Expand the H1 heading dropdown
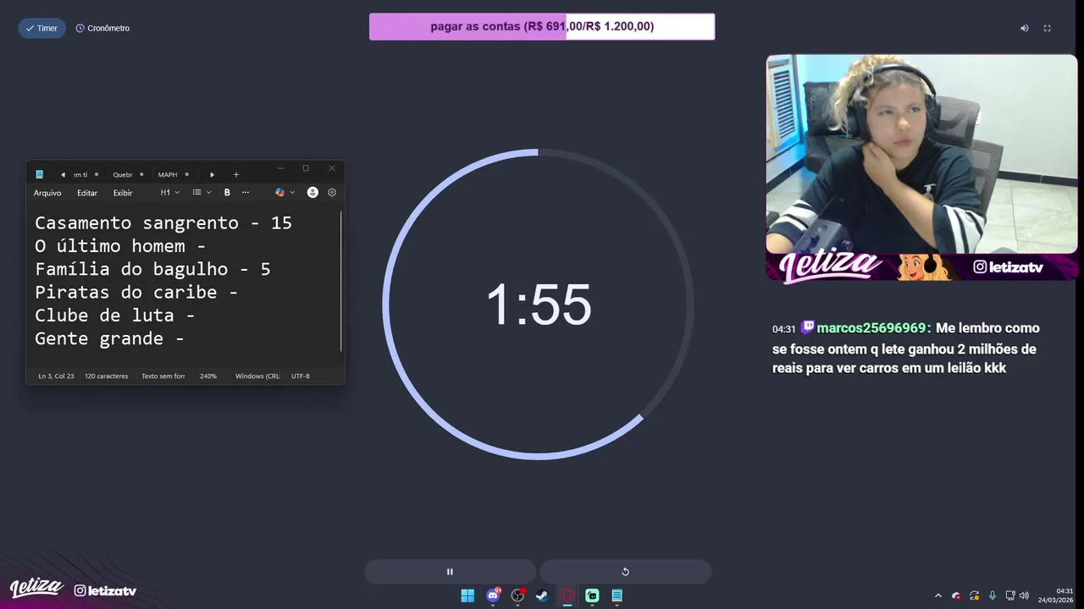The height and width of the screenshot is (609, 1084). pyautogui.click(x=170, y=193)
